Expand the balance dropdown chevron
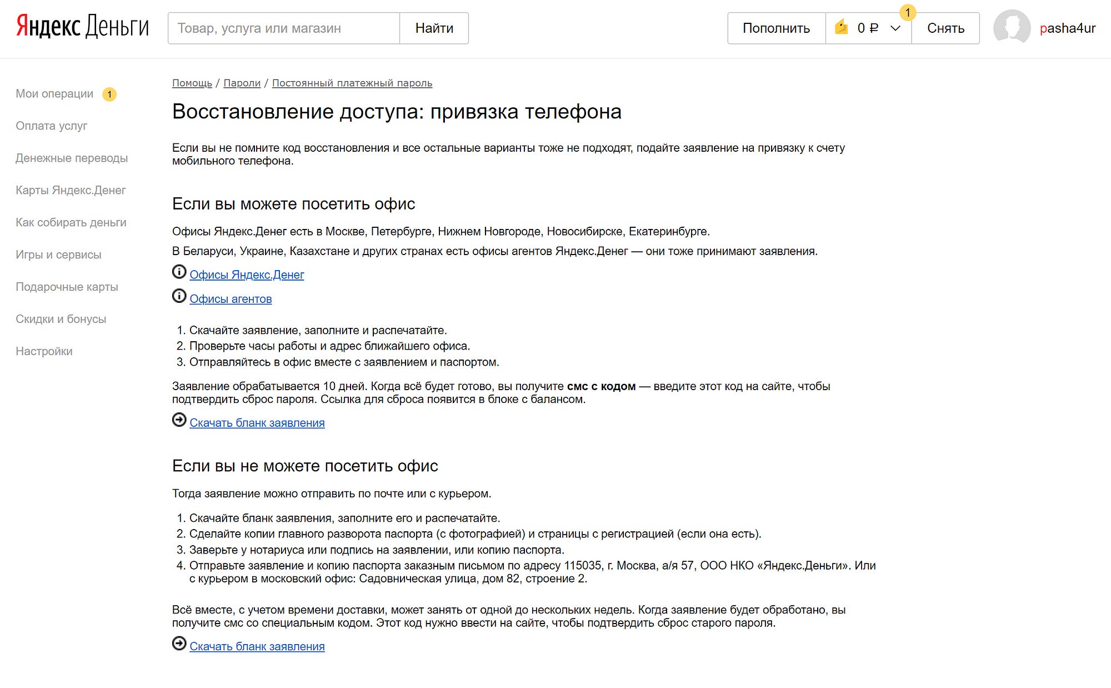 tap(895, 28)
